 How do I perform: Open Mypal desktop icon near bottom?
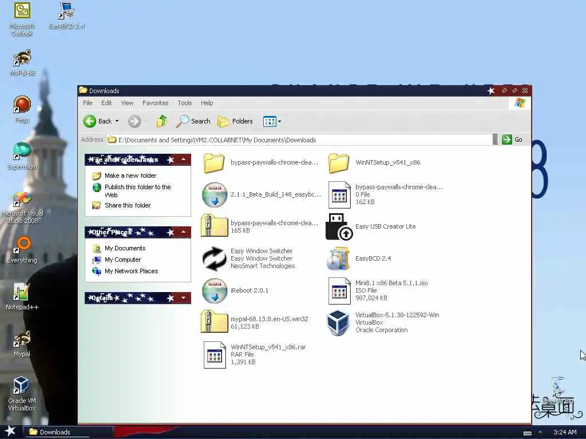coord(22,344)
